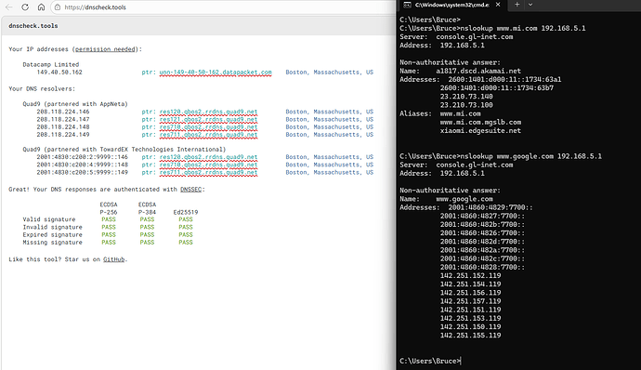Open the 'permission needed' link
Screen dimensions: 641x370
105,49
